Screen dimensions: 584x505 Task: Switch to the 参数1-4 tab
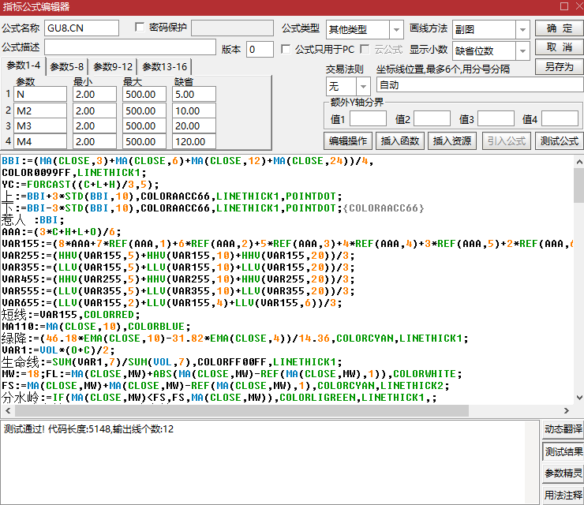click(23, 66)
